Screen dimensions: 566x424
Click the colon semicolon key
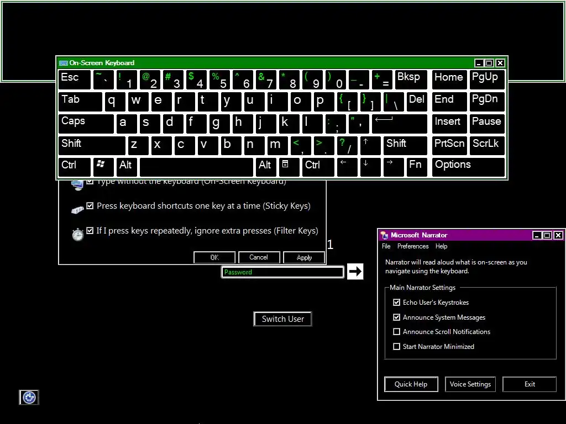336,123
